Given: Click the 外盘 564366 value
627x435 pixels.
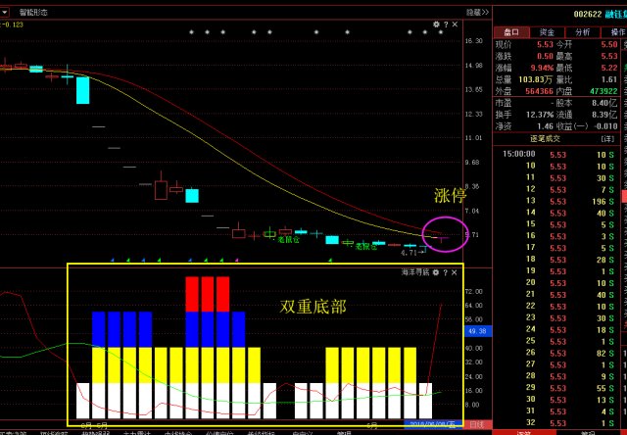Looking at the screenshot, I should click(540, 91).
